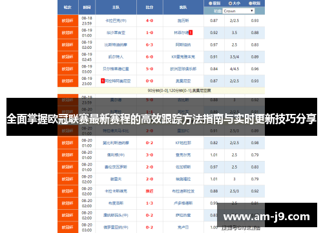Image resolution: width=323 pixels, height=233 pixels.
Task: Click the 3.5/4 handicap value
Action: click(x=234, y=57)
